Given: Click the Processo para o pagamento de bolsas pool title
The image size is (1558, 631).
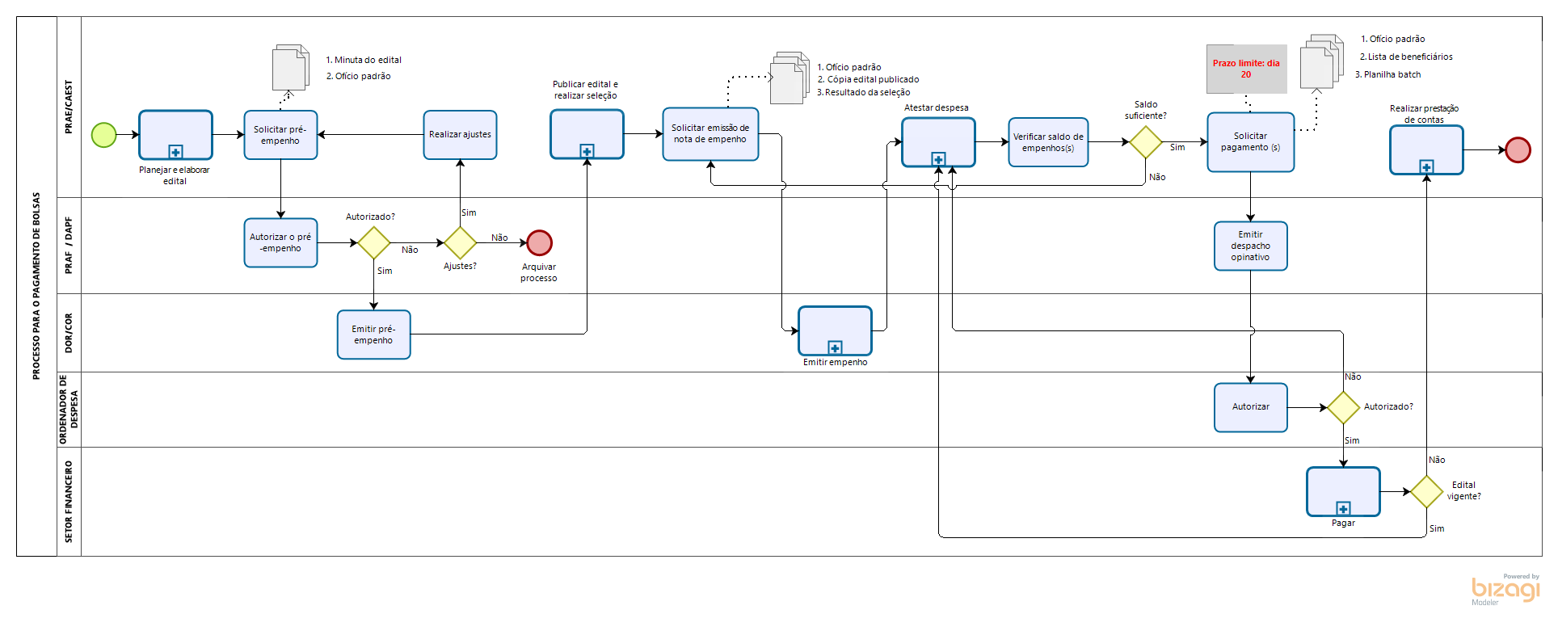Looking at the screenshot, I should pos(36,286).
